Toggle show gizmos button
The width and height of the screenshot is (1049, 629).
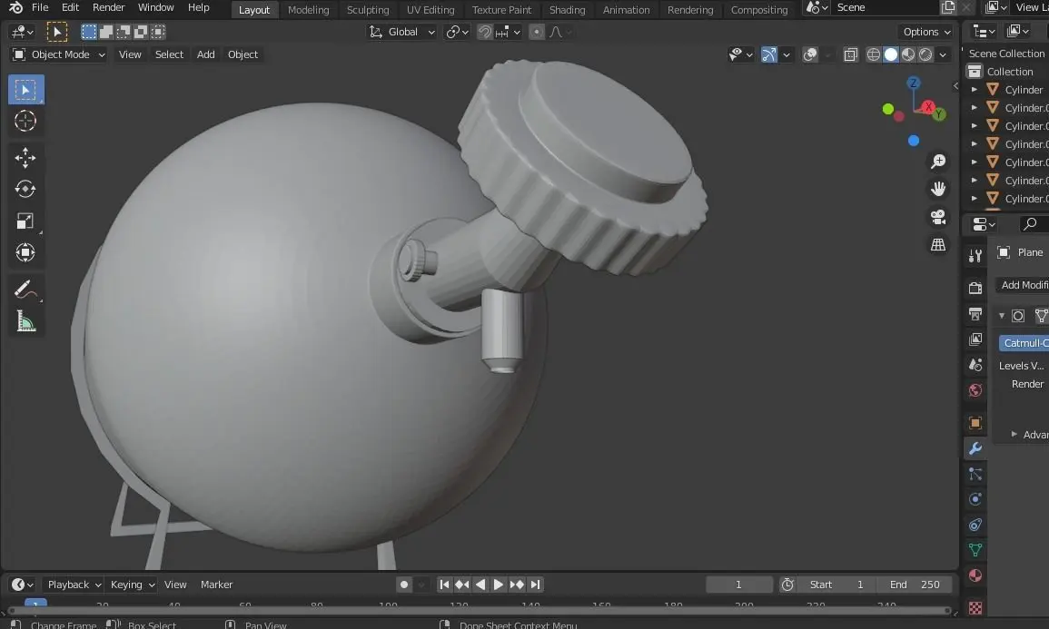pos(769,54)
